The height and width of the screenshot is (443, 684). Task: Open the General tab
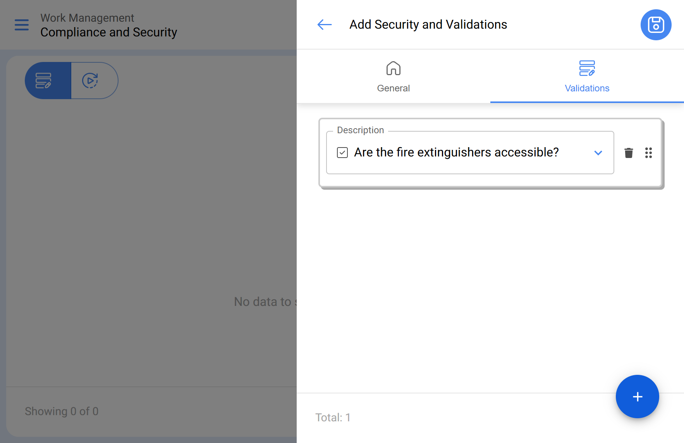(x=393, y=88)
